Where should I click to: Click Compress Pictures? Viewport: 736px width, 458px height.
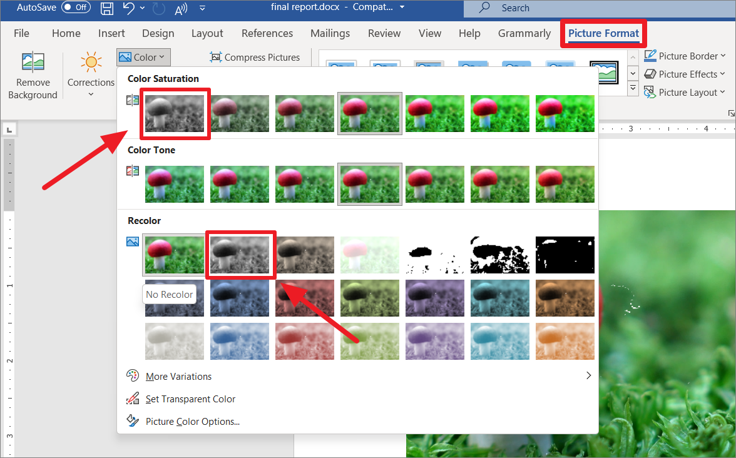(x=255, y=58)
